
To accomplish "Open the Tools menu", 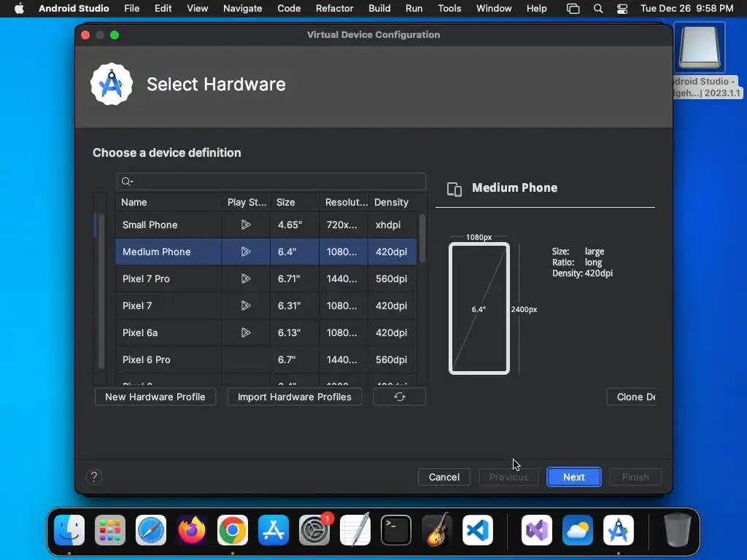I will (449, 9).
